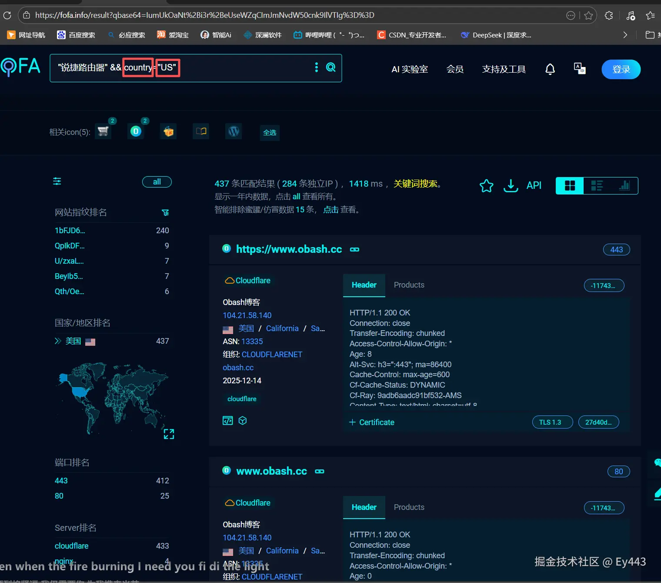
Task: Select the WordPress related icon
Action: coord(234,131)
